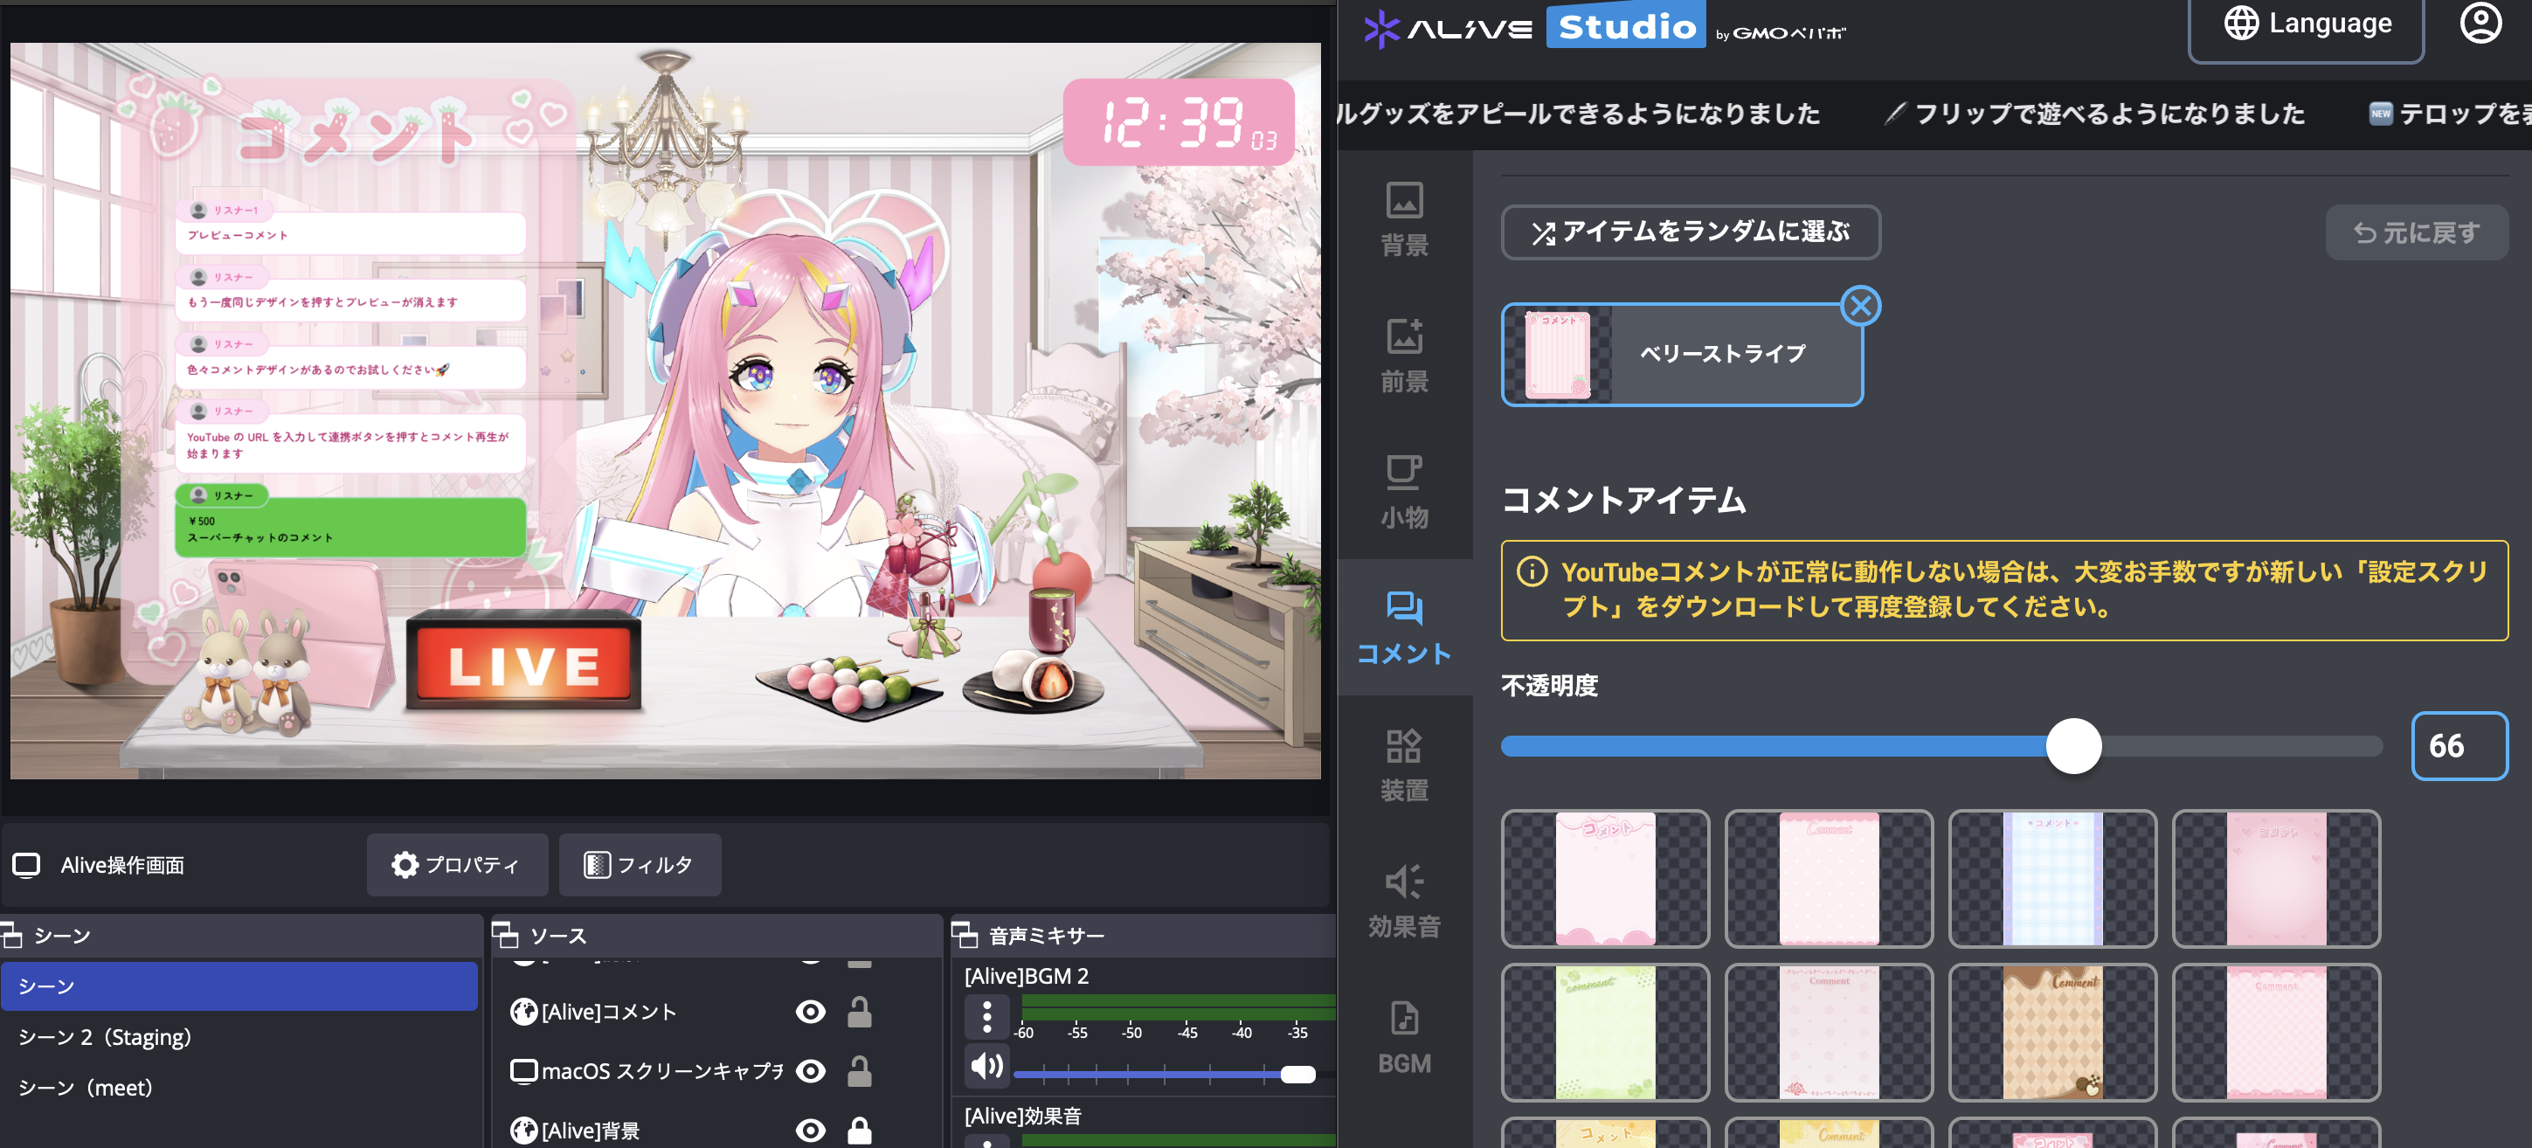The image size is (2532, 1148).
Task: Click アイテムをランダムに選ぶ random button
Action: click(1690, 232)
